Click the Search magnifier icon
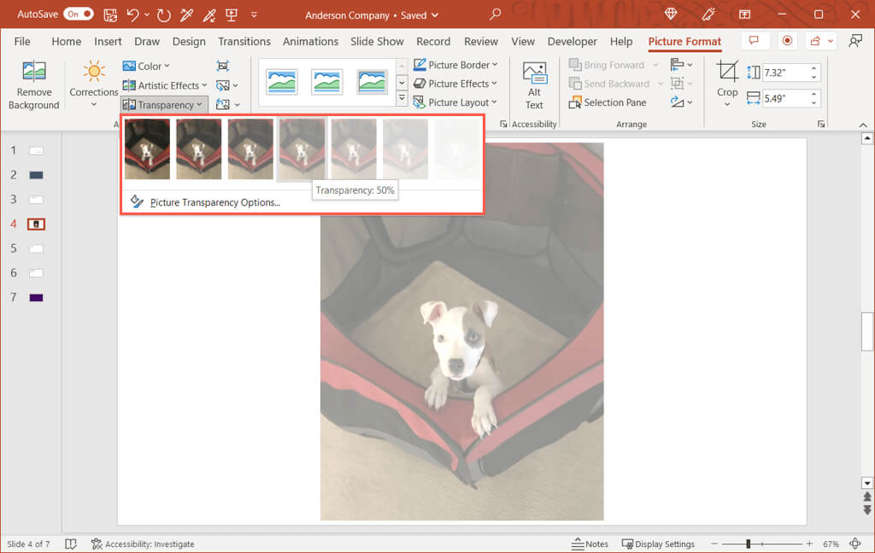This screenshot has height=553, width=875. [495, 14]
